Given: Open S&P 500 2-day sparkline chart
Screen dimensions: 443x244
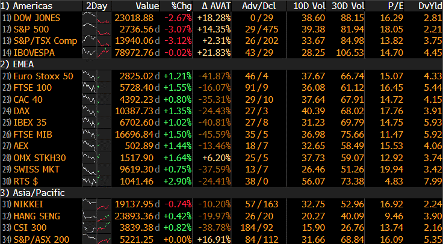Looking at the screenshot, I should pos(96,29).
